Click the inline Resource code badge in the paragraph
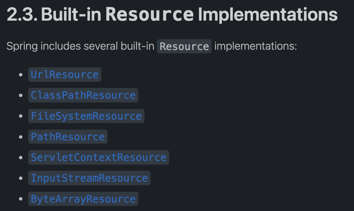Screen dimensions: 354x211 184,46
